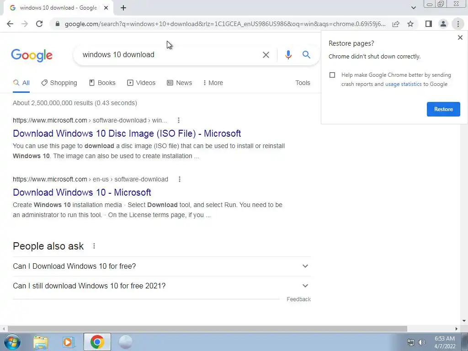Click the Restore button

[443, 109]
